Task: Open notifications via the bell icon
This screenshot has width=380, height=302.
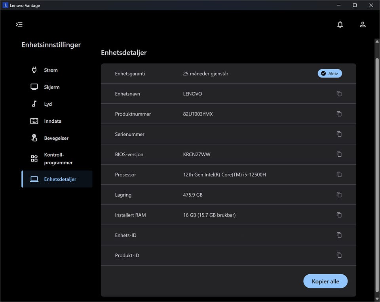Action: (x=340, y=25)
